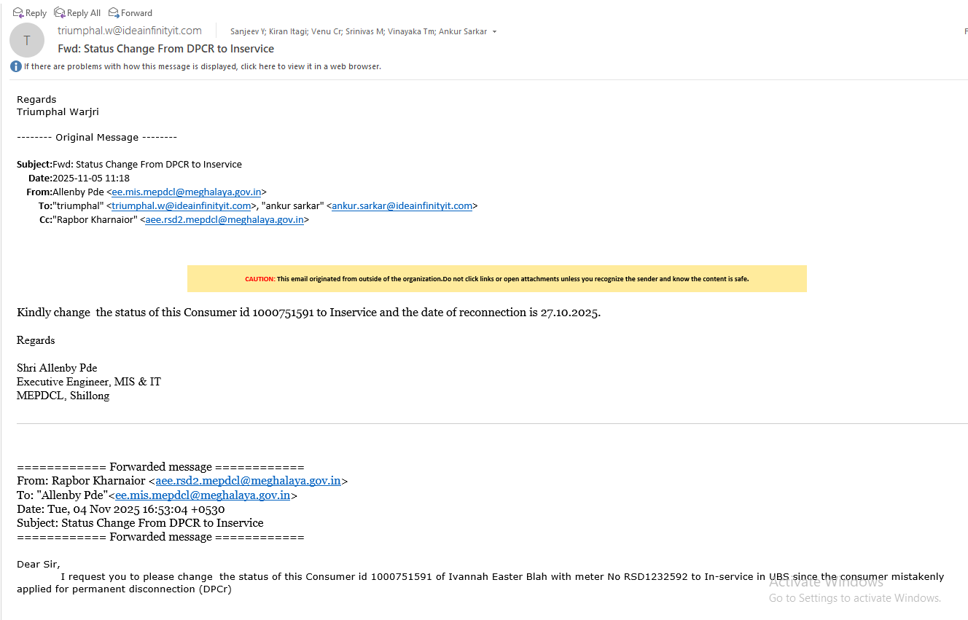The image size is (968, 620).
Task: Open Rapbor Kharnaior's email link in the Cc line
Action: [224, 219]
